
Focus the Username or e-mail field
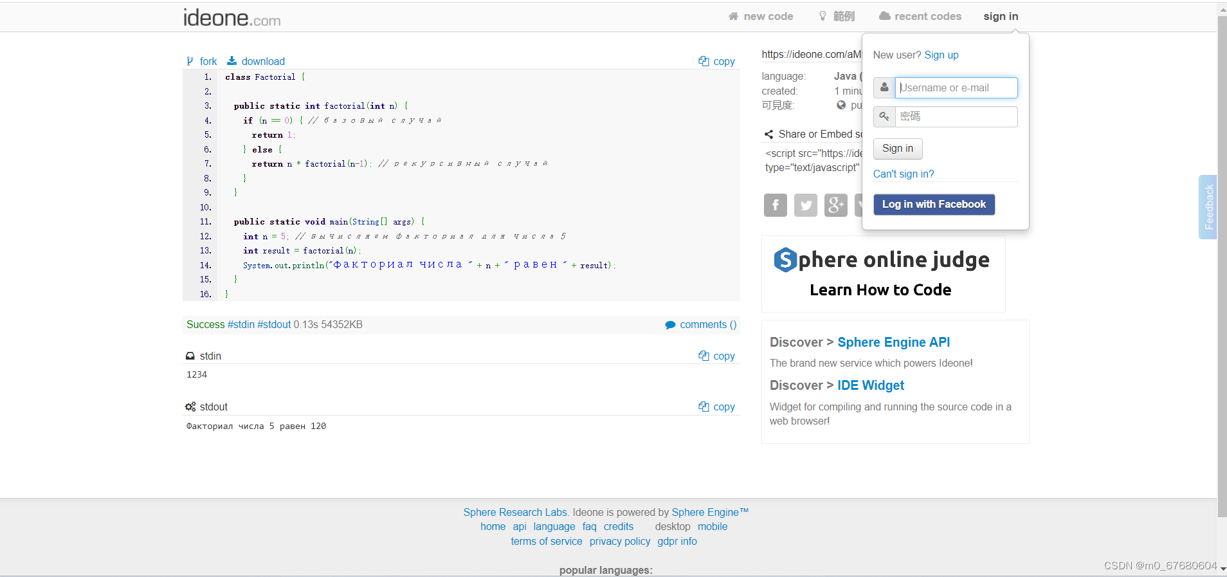click(x=956, y=88)
